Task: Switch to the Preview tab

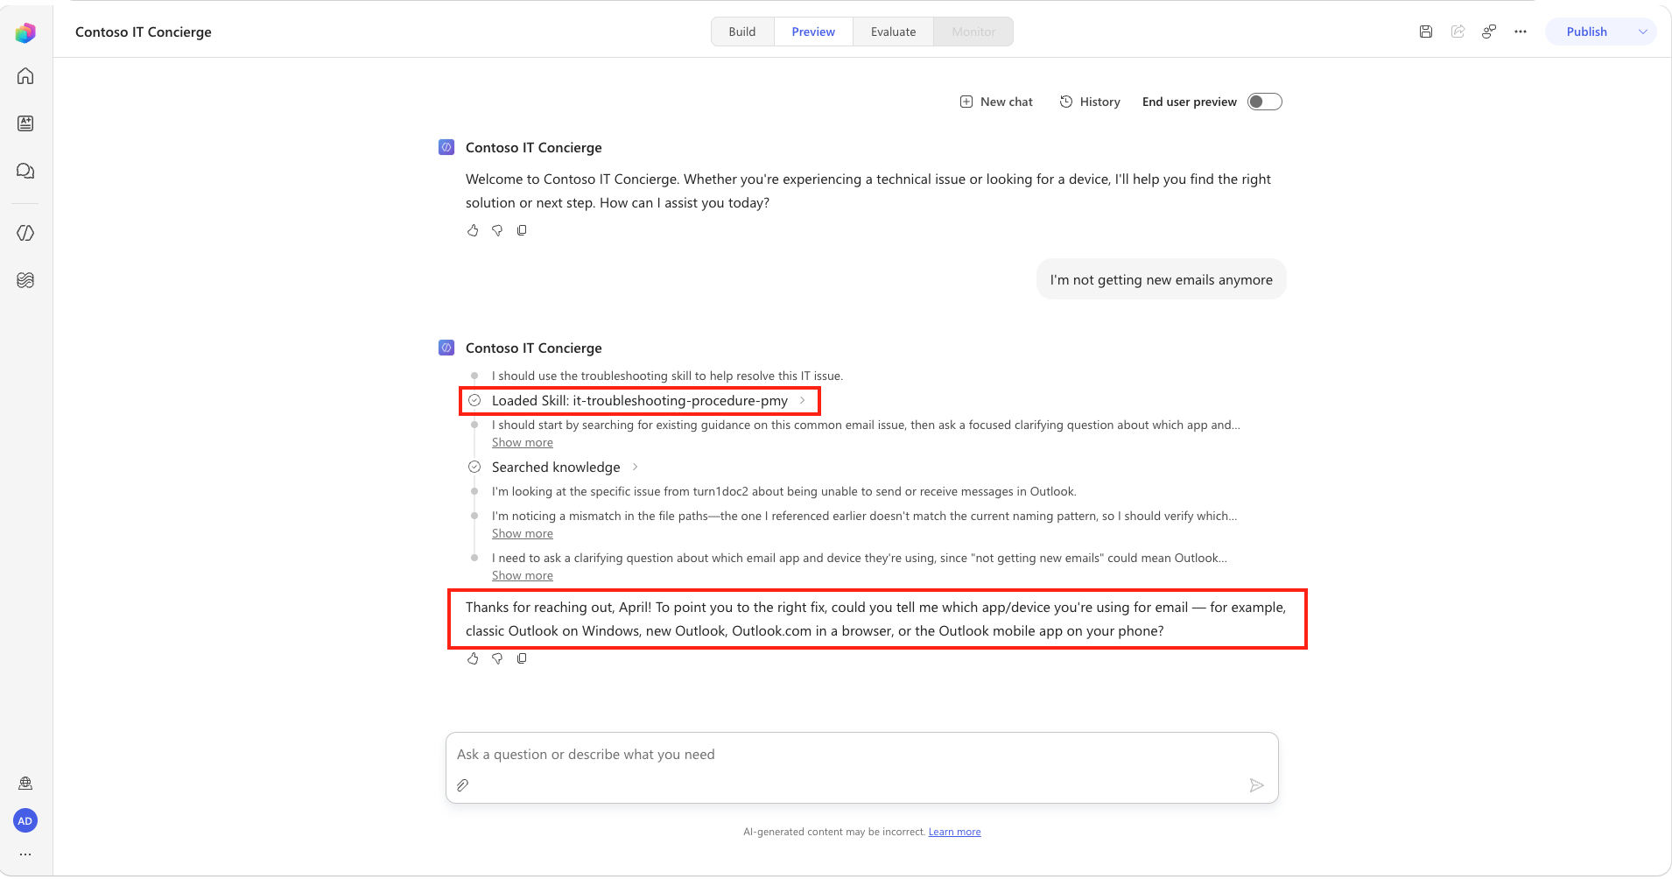Action: tap(813, 32)
